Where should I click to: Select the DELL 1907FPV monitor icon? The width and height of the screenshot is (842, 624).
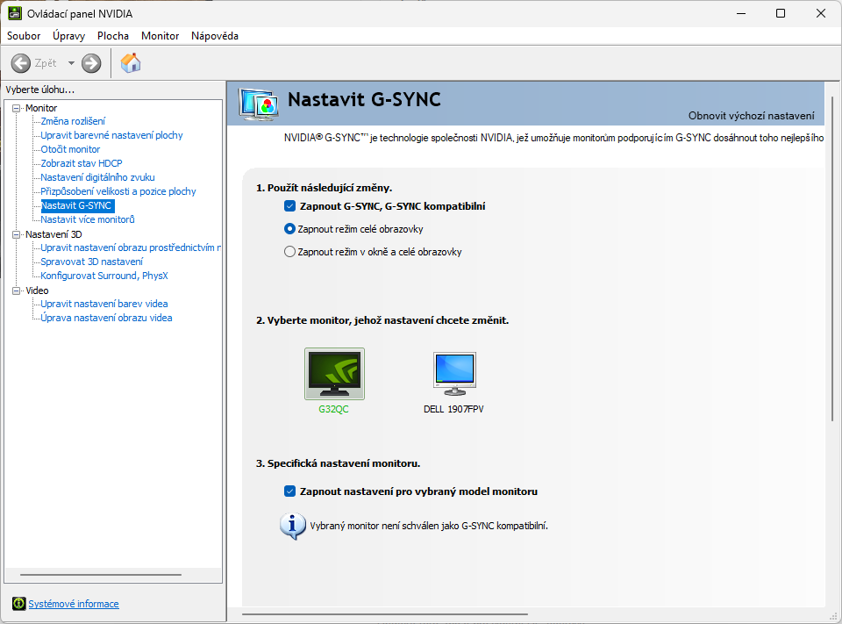click(454, 374)
